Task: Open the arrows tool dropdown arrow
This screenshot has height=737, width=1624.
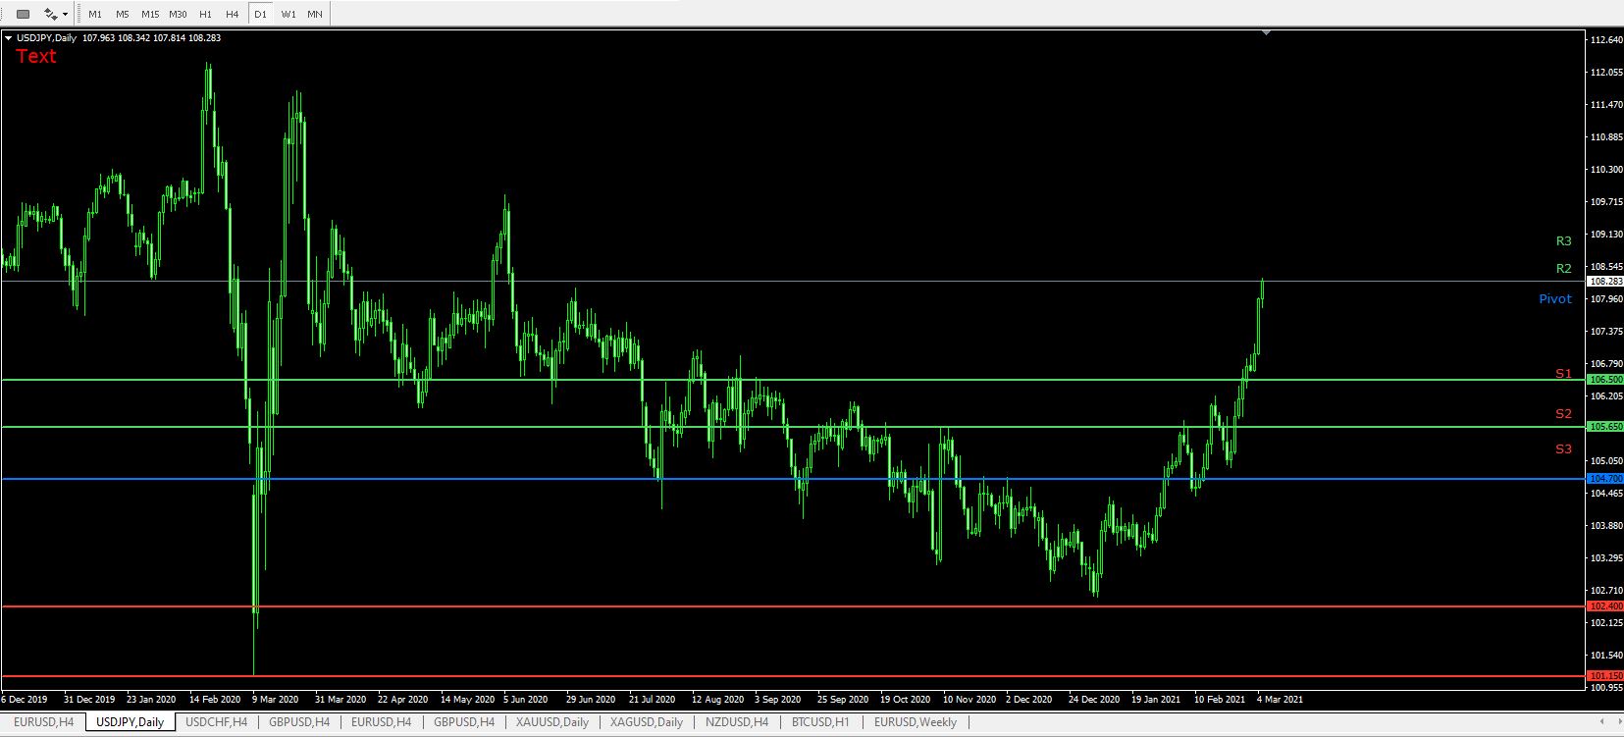Action: pyautogui.click(x=65, y=14)
